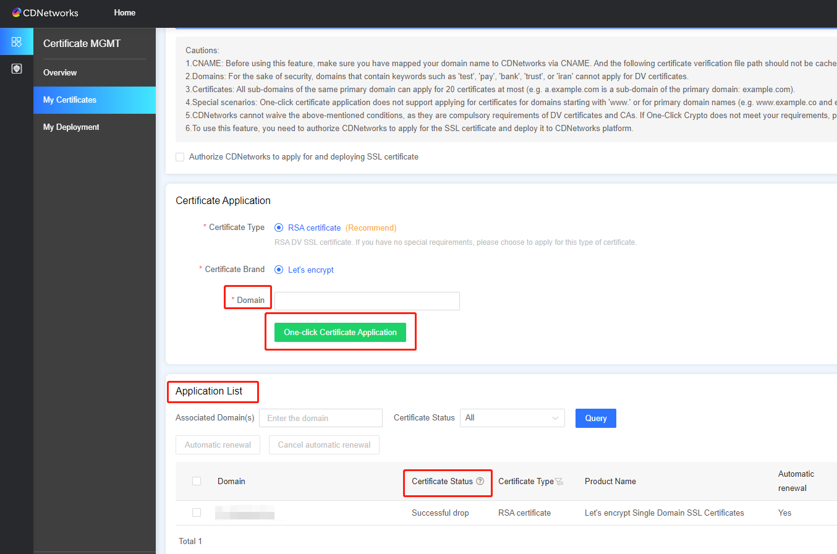Click the Domain column header
Screen dimensions: 837x554
pyautogui.click(x=231, y=481)
